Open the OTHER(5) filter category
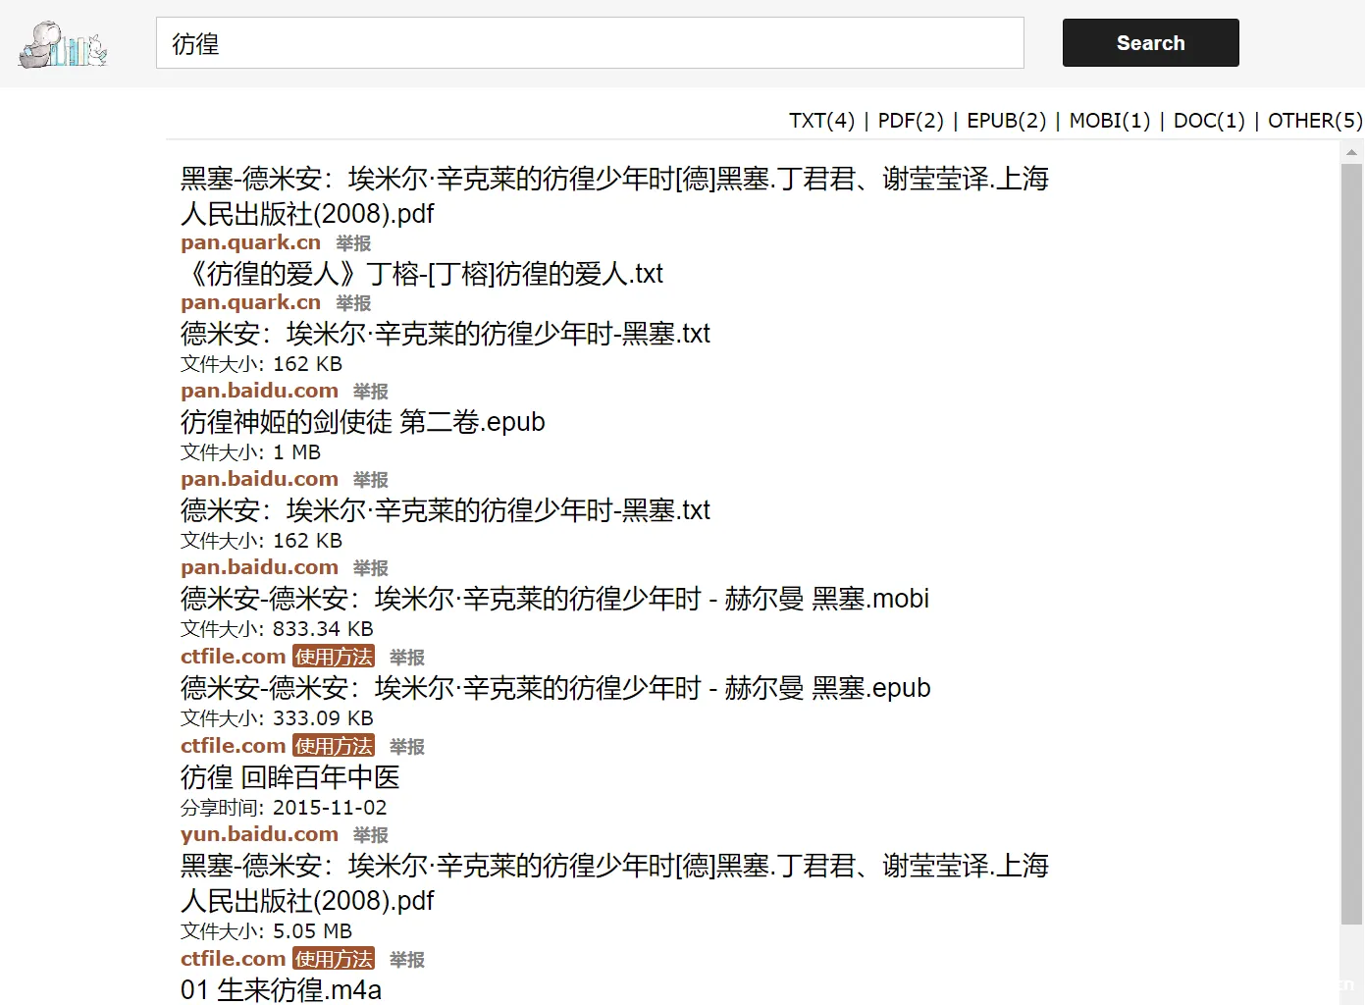Viewport: 1365px width, 1005px height. (1314, 121)
